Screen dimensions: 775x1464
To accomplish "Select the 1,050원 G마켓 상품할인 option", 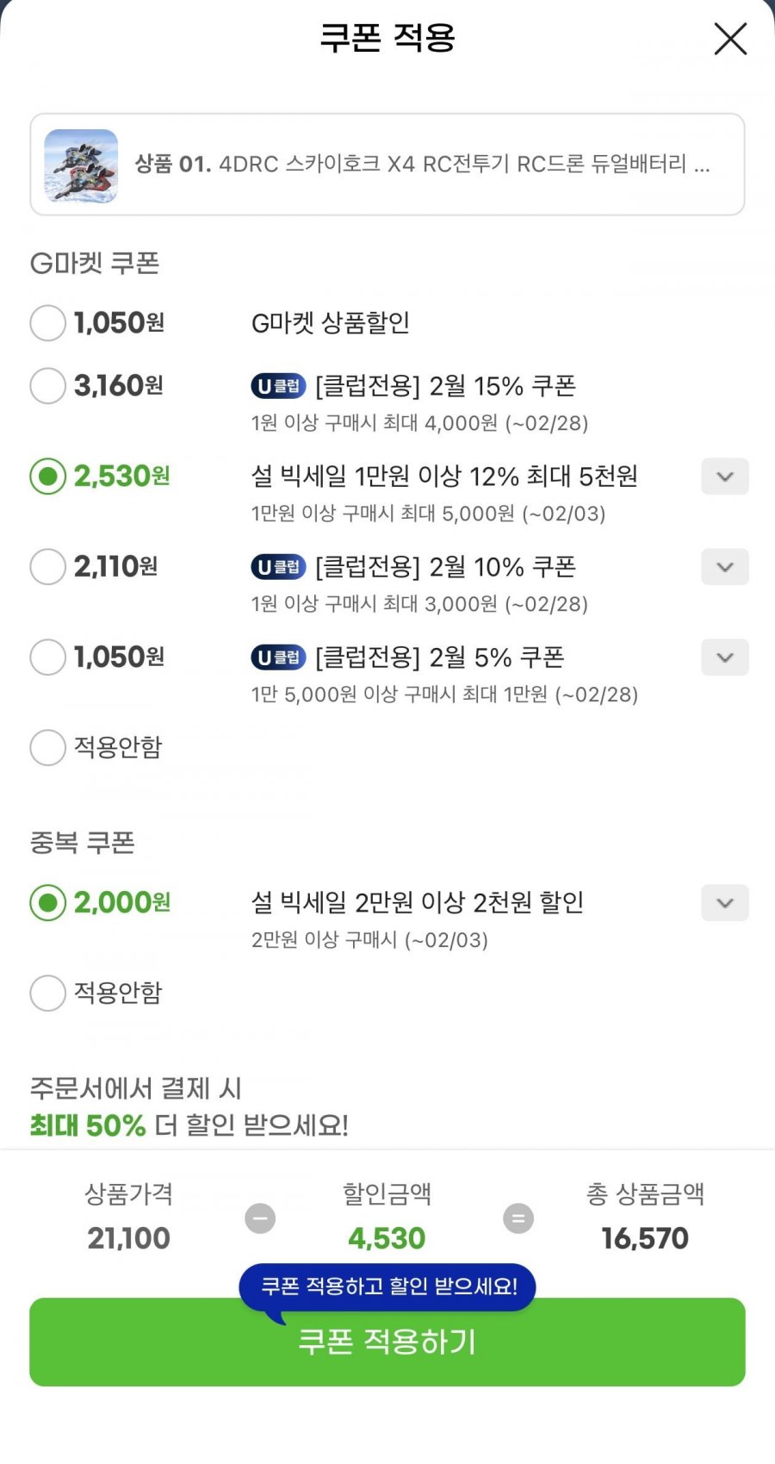I will [x=48, y=323].
